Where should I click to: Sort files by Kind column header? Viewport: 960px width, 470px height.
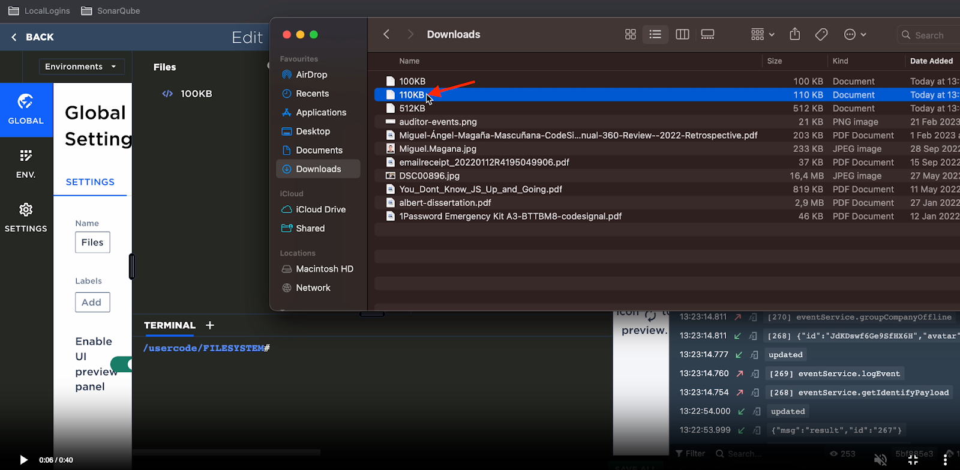coord(840,61)
